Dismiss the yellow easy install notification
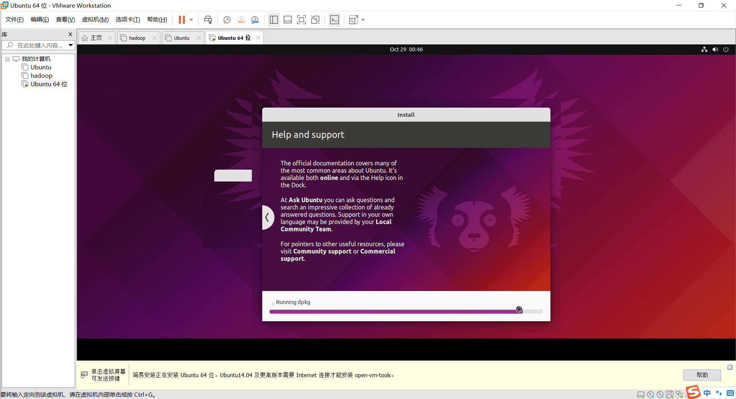The image size is (736, 399). click(730, 367)
